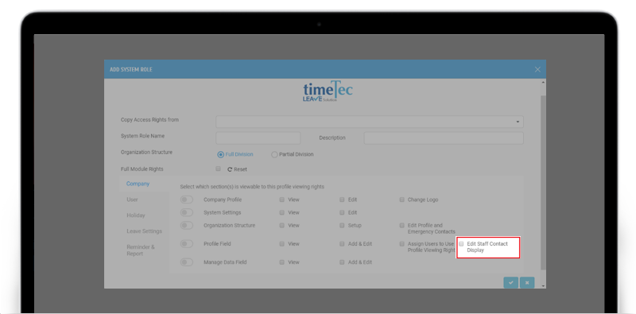Click the scrollbar up arrow
Viewport: 636px width, 314px height.
click(x=544, y=82)
